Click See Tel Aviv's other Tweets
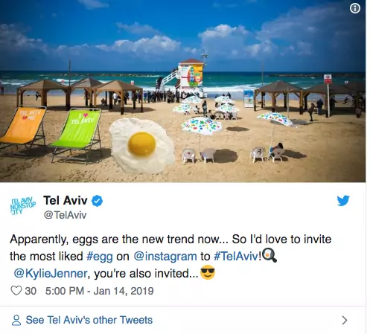 tap(89, 320)
